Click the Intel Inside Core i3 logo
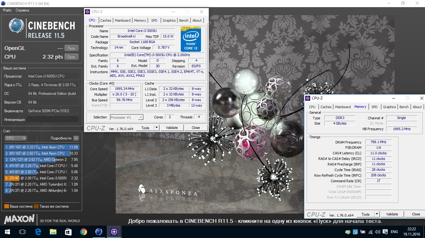This screenshot has width=425, height=238. point(191,39)
